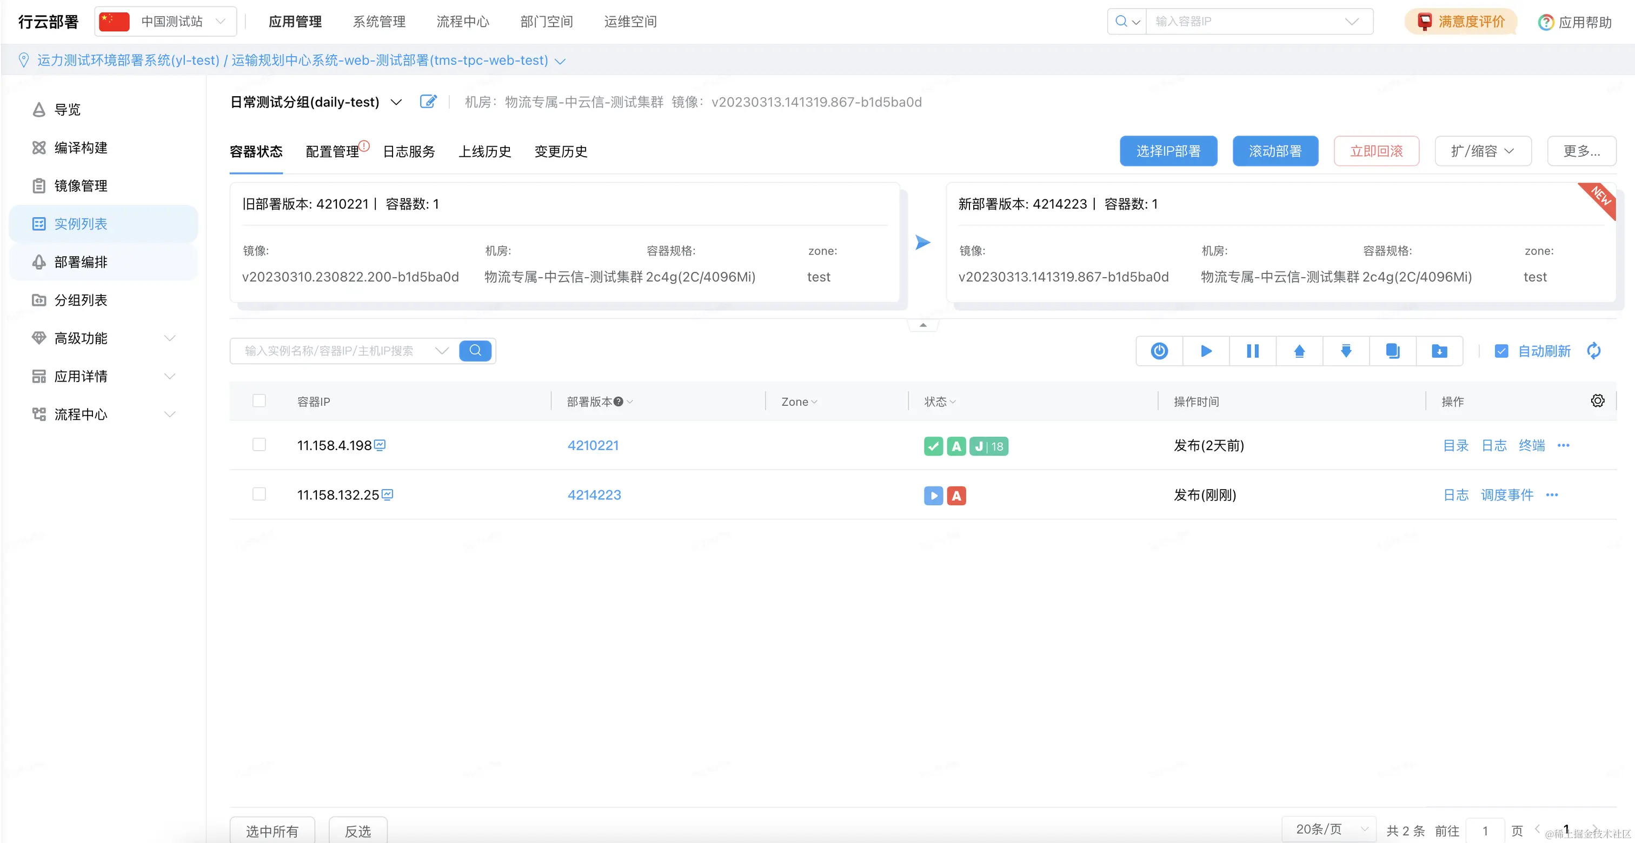Viewport: 1635px width, 843px height.
Task: Open the column settings gear icon
Action: (x=1598, y=400)
